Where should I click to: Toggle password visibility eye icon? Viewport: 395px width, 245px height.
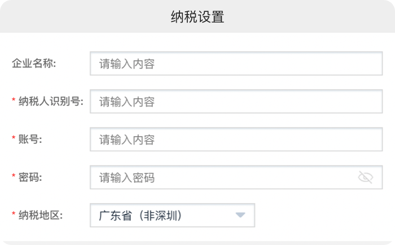tap(366, 178)
